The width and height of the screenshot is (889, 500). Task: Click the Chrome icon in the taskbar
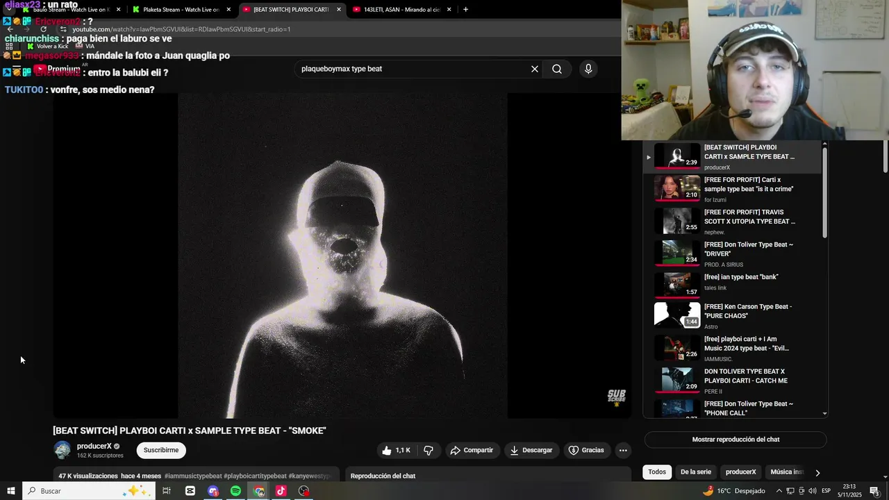259,491
